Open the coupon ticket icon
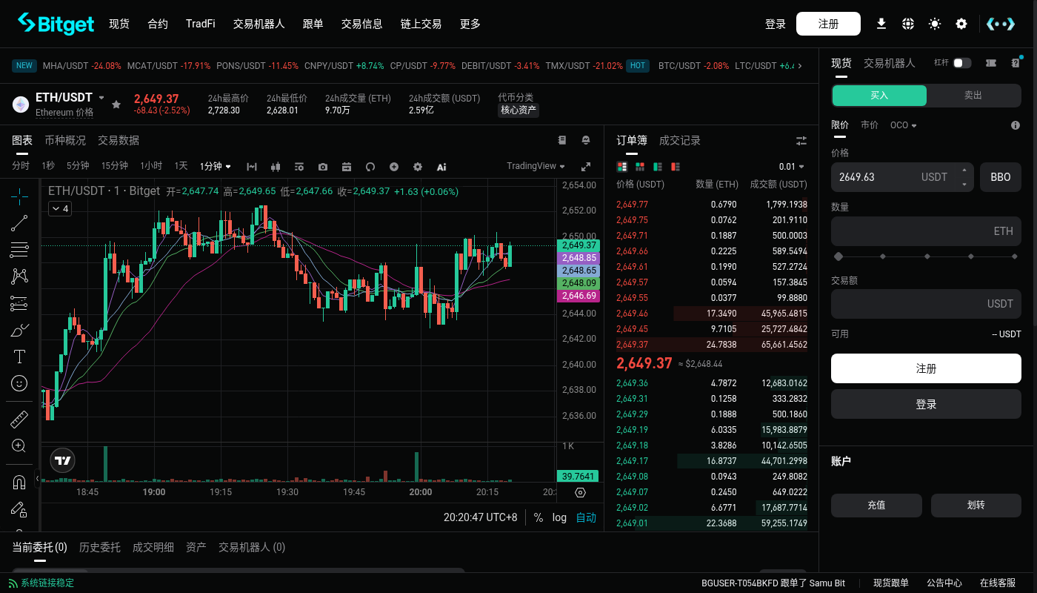1037x593 pixels. tap(991, 63)
